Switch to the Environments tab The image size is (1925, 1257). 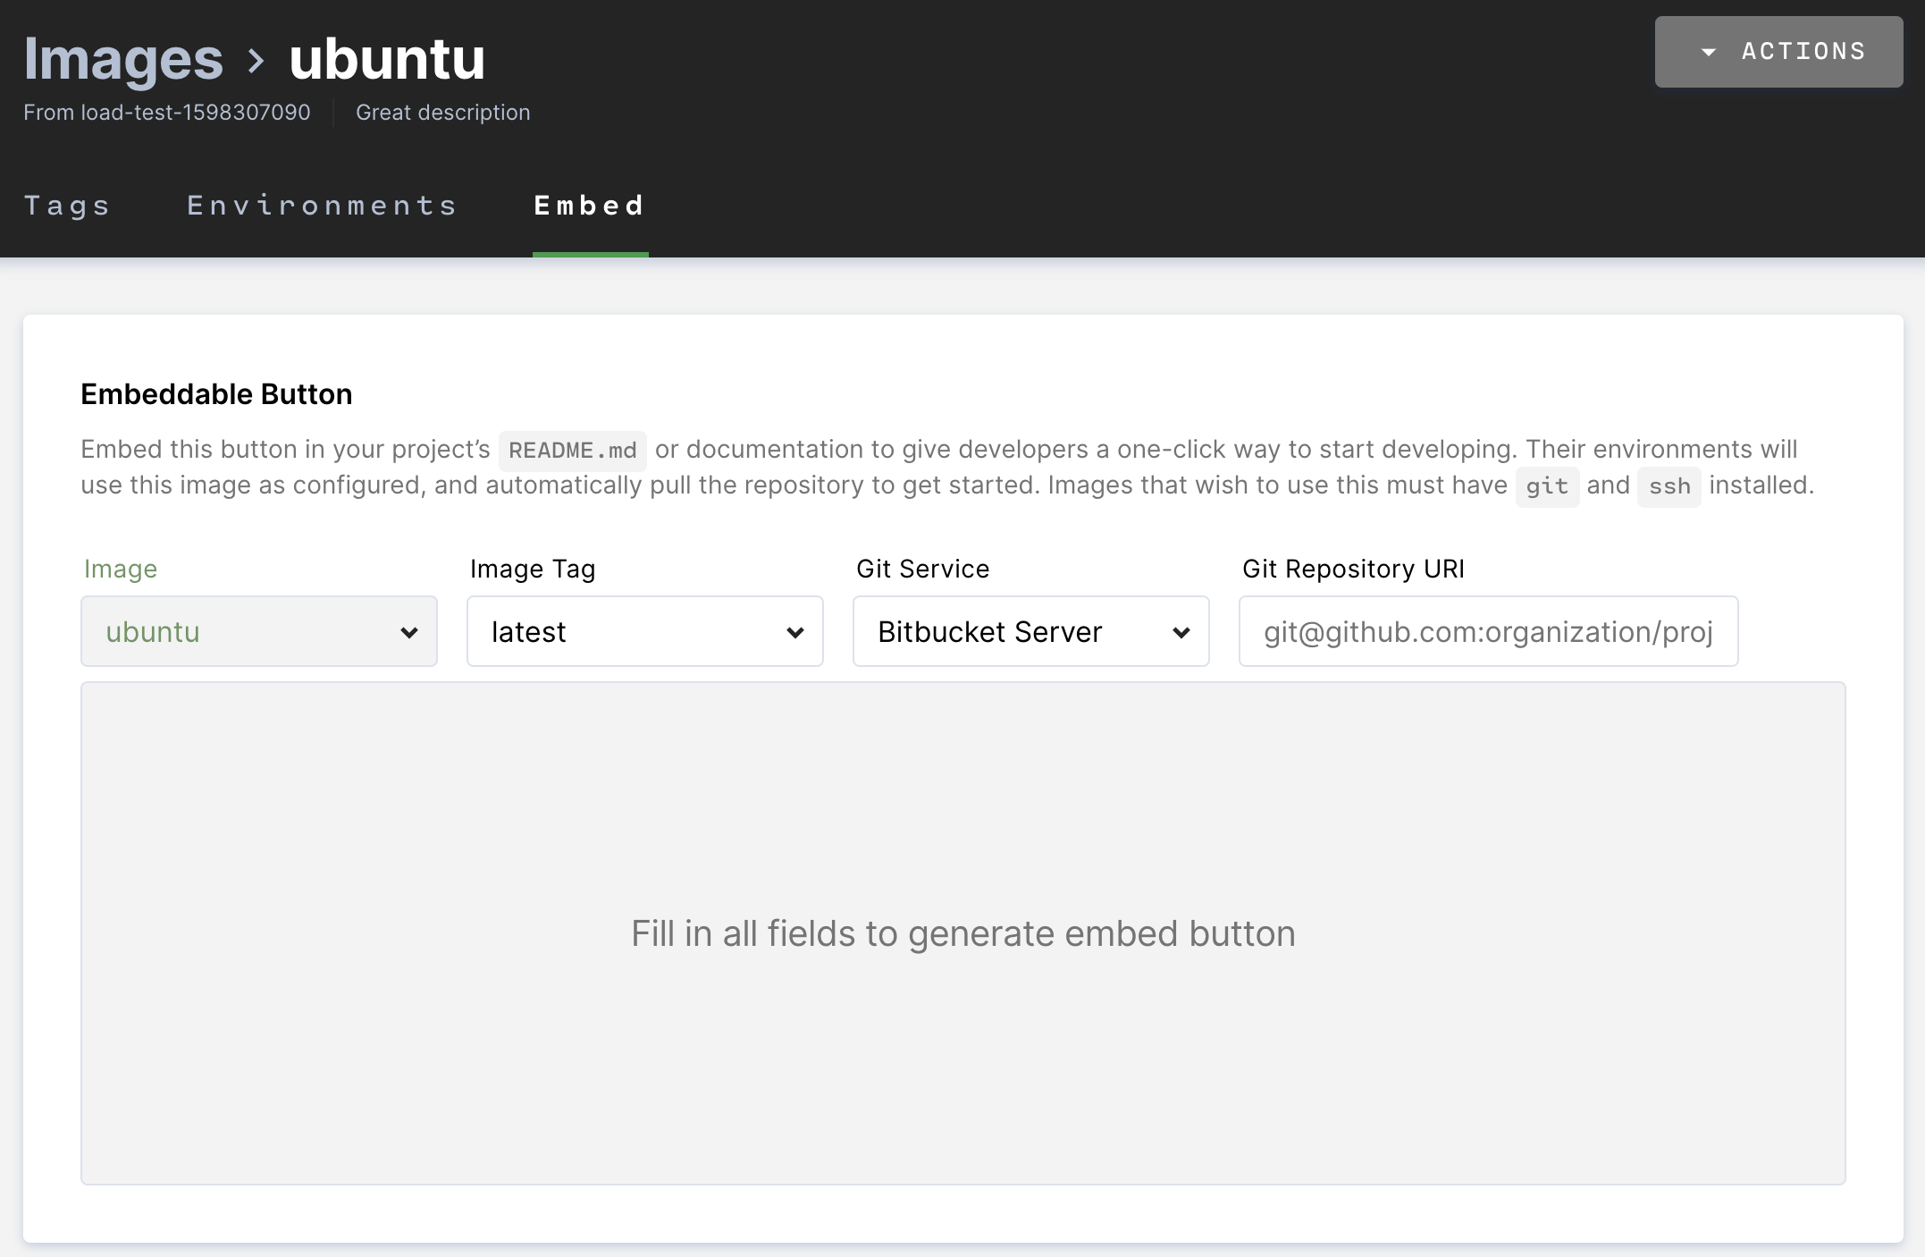point(324,206)
